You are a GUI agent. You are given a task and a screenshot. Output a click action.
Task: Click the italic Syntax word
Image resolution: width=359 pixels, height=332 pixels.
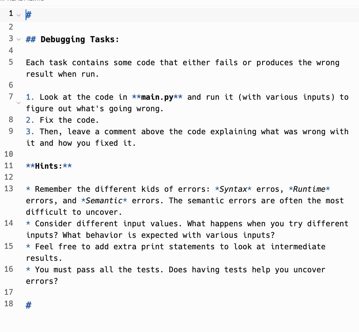pos(233,189)
